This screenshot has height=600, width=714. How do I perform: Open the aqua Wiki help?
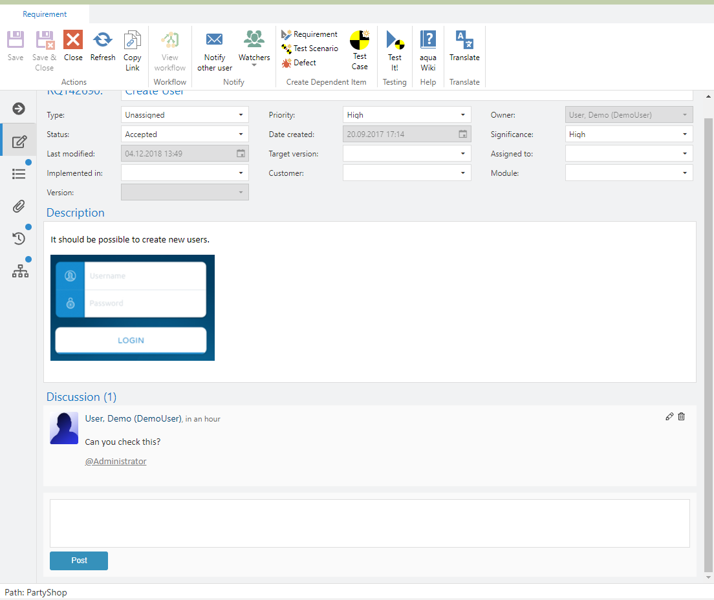[x=427, y=41]
